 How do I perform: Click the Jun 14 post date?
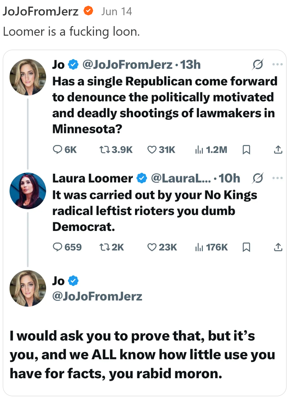click(116, 12)
